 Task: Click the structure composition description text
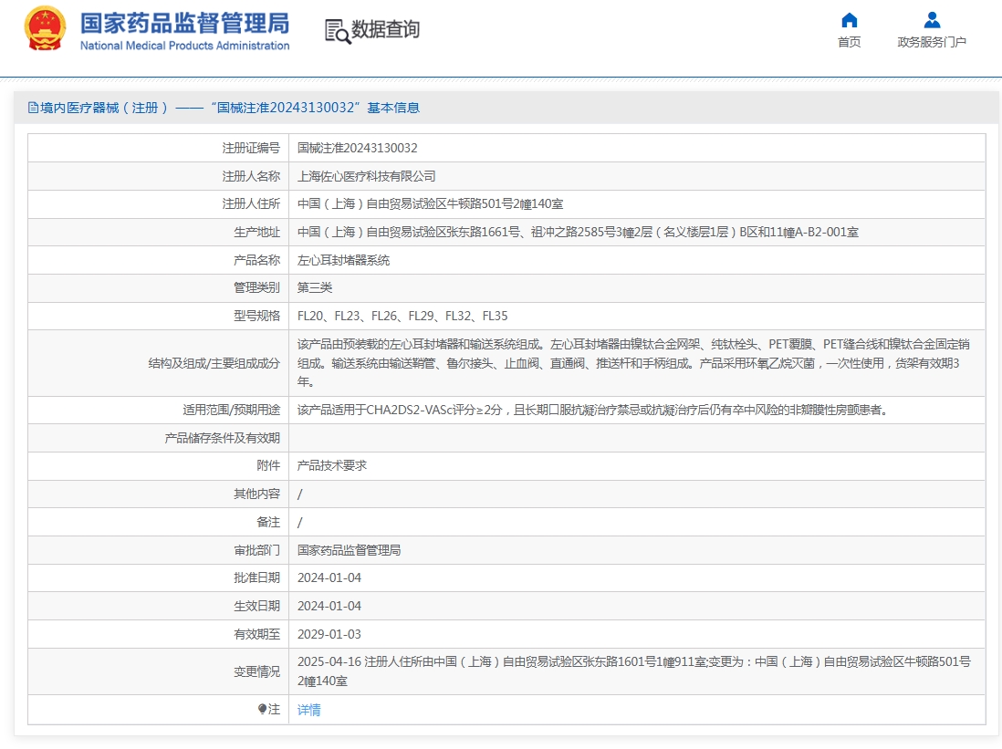tap(633, 363)
